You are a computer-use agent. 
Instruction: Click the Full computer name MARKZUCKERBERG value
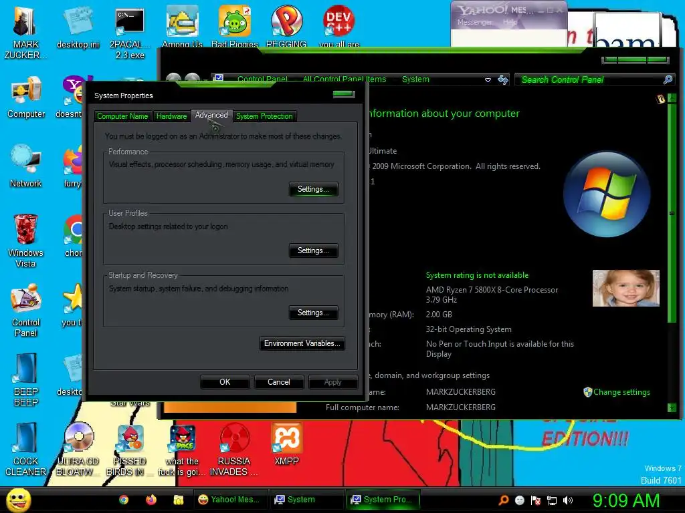coord(461,407)
